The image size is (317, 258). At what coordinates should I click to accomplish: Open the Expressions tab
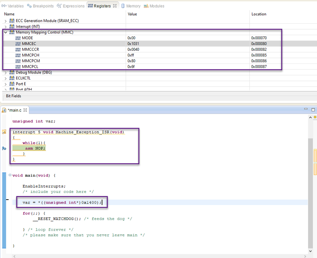[x=71, y=6]
